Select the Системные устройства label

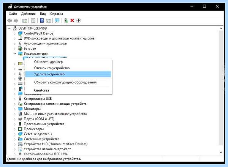click(x=41, y=139)
